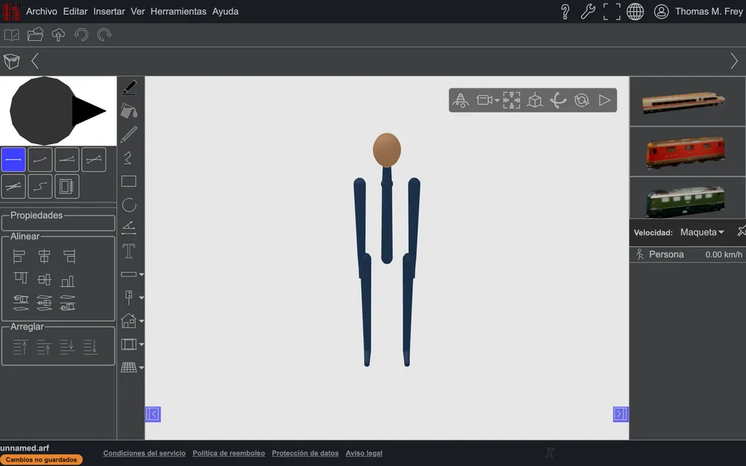Expand the grid tool dropdown

[141, 368]
